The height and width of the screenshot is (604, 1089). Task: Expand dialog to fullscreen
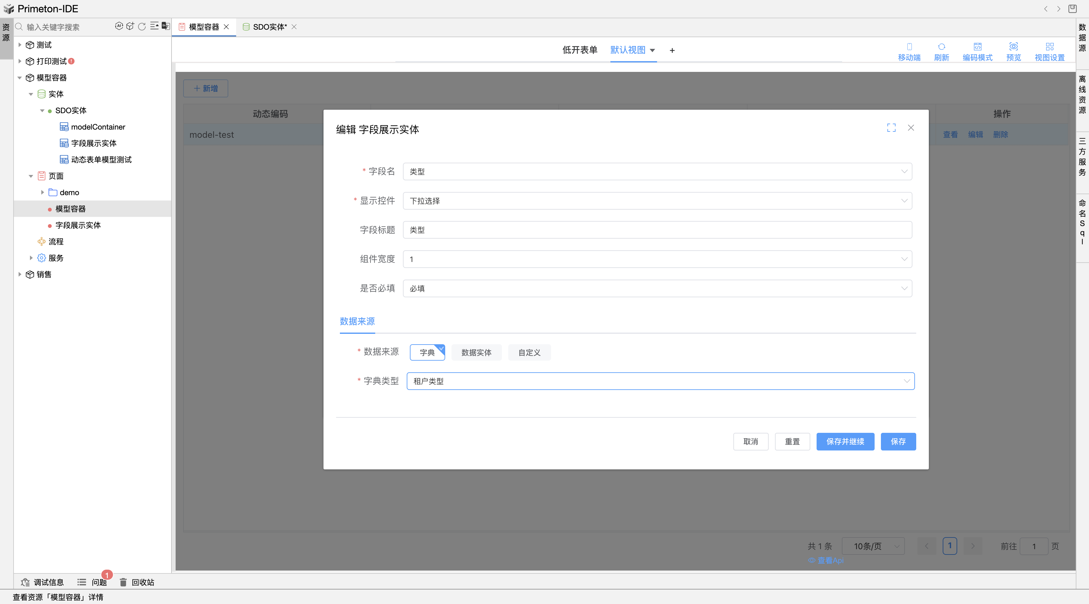891,128
